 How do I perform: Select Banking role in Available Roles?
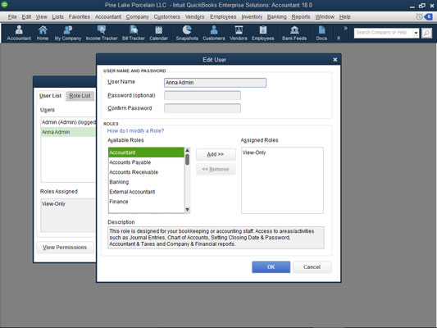pos(146,182)
